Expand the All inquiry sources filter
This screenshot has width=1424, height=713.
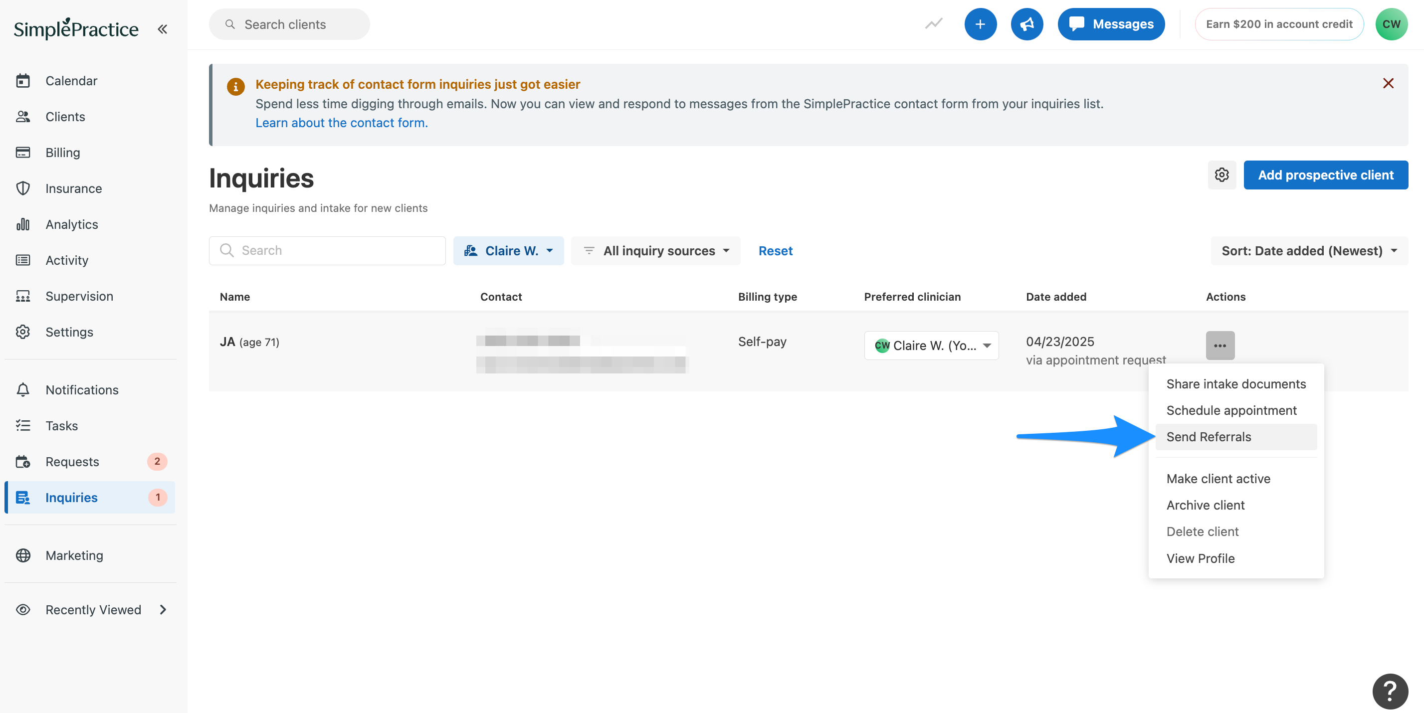655,251
